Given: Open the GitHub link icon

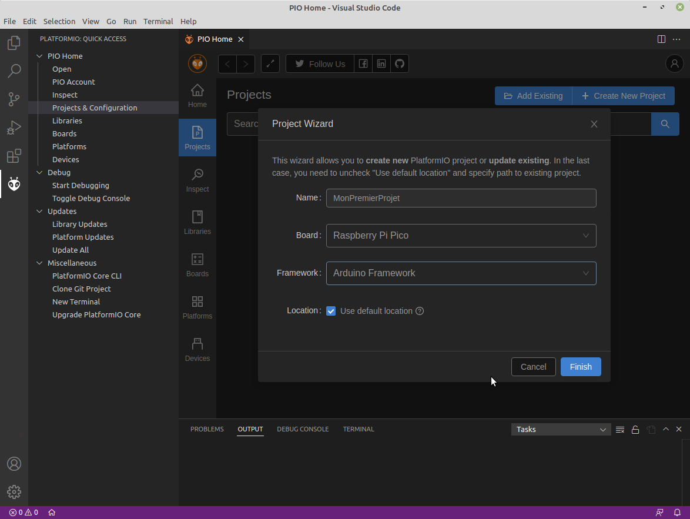Looking at the screenshot, I should coord(400,64).
